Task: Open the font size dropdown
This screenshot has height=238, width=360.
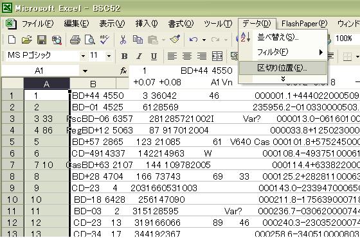Action: 109,56
